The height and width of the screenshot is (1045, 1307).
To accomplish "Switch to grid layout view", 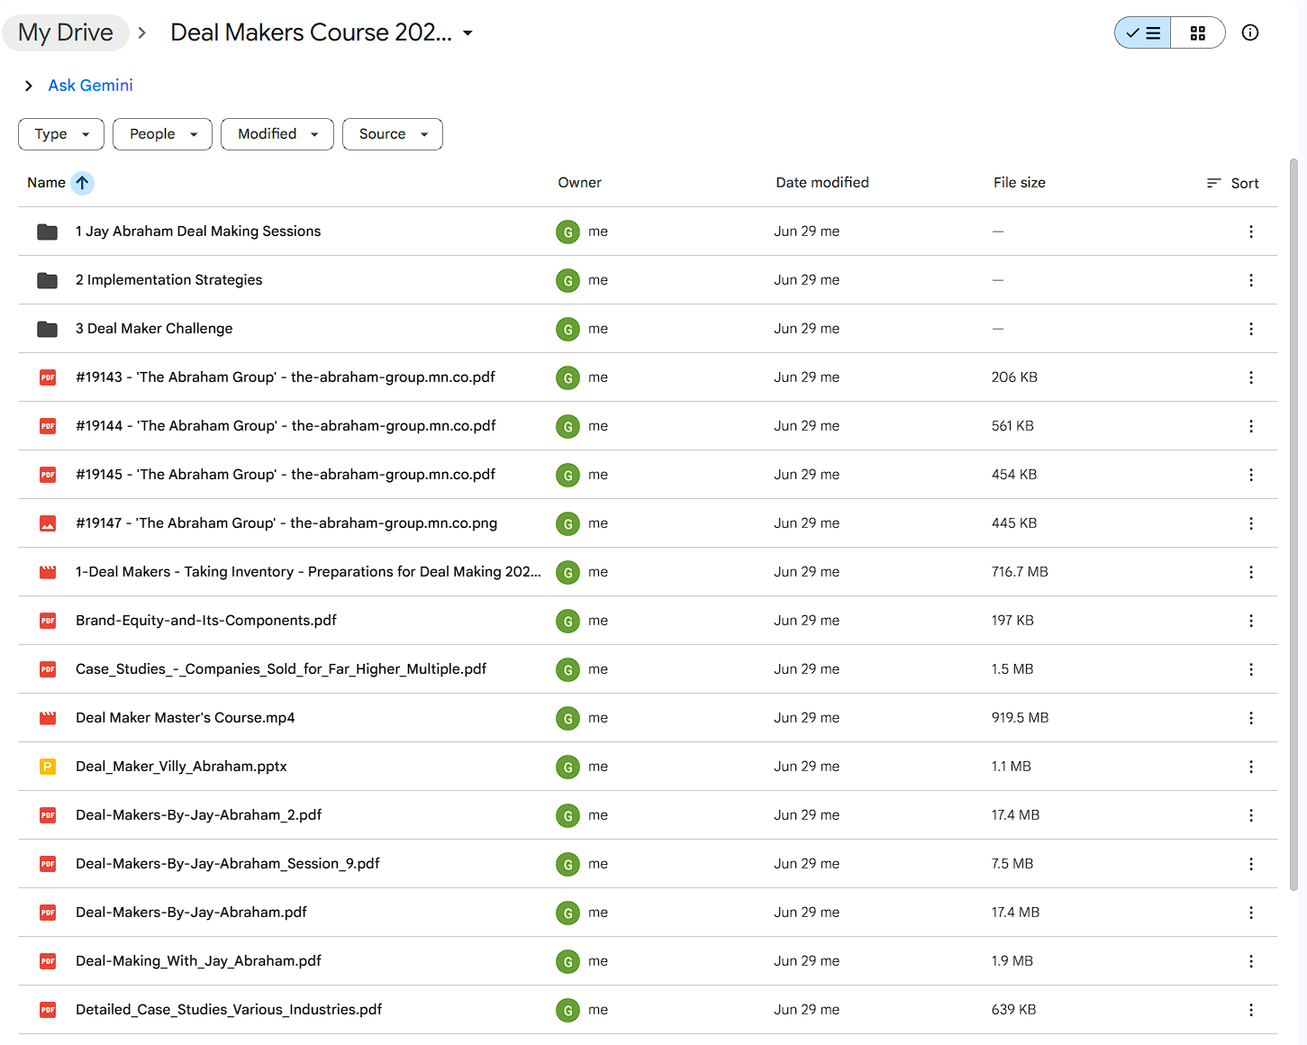I will click(x=1198, y=32).
